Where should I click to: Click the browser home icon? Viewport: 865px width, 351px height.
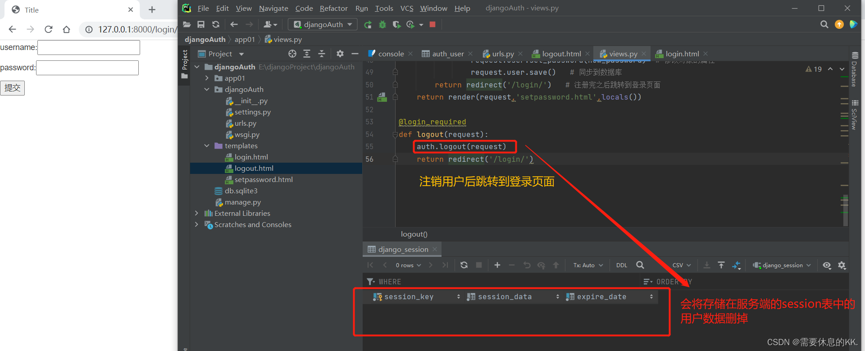(67, 29)
